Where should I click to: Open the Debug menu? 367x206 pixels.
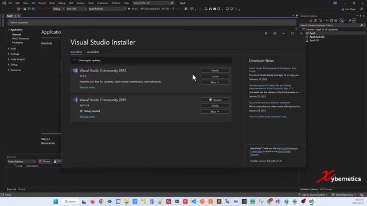coord(62,3)
